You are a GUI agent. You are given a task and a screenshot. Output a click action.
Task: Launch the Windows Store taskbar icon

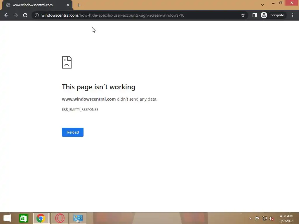click(24, 218)
